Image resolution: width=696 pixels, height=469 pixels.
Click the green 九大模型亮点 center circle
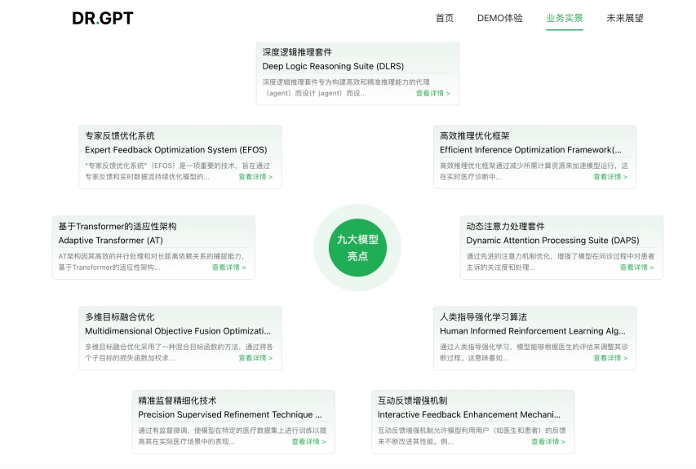pos(357,248)
